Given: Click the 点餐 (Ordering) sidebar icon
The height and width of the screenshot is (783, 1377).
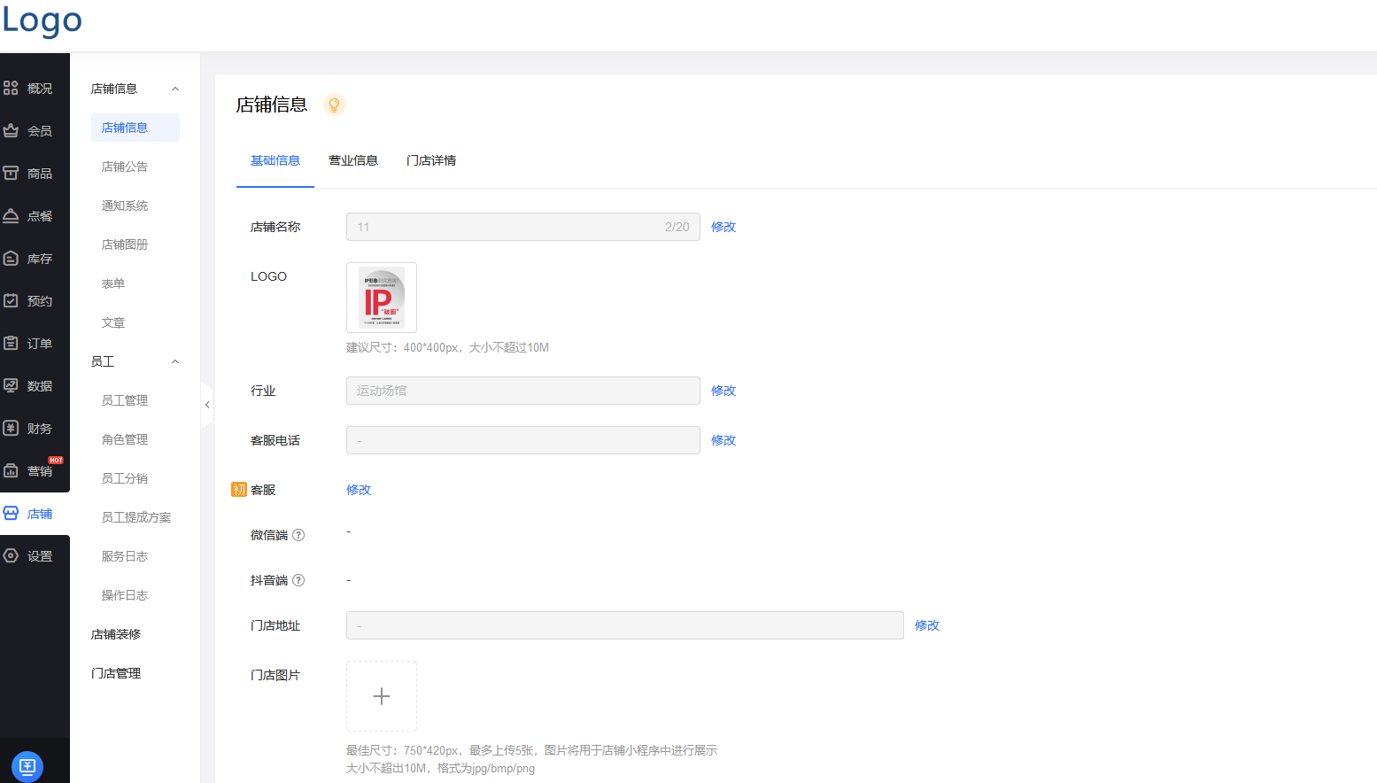Looking at the screenshot, I should (x=35, y=215).
